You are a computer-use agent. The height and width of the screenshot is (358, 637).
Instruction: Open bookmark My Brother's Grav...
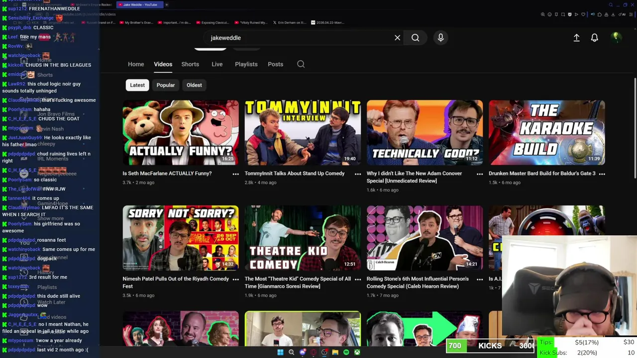click(x=137, y=22)
